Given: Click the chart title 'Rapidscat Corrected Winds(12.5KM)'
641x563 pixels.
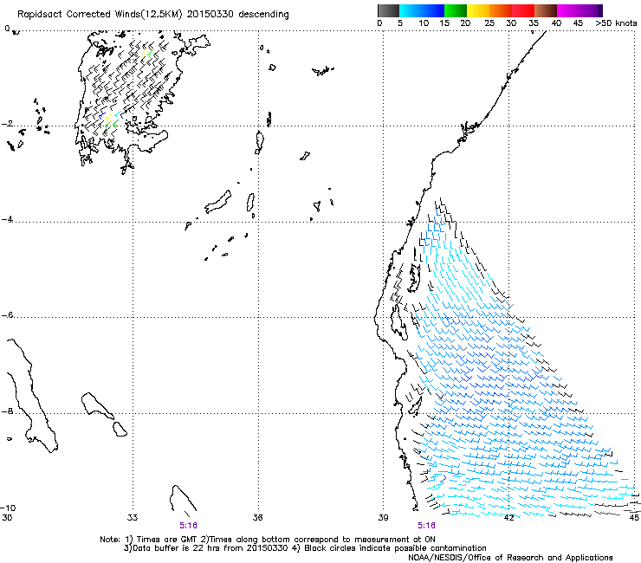Looking at the screenshot, I should 100,15.
